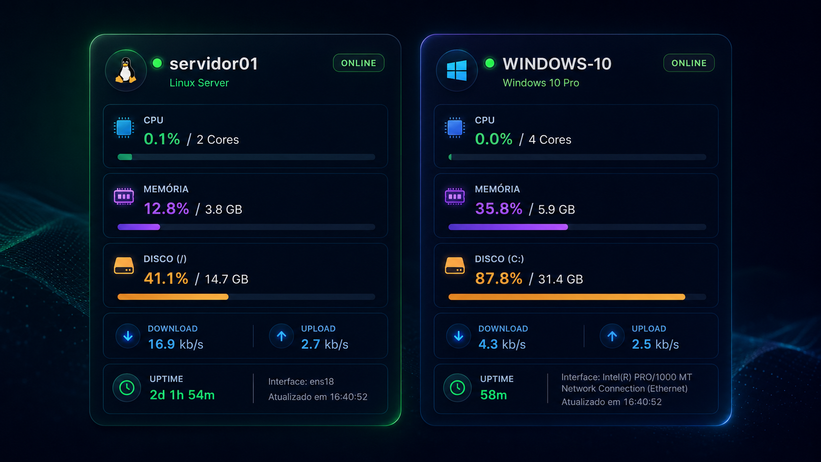The height and width of the screenshot is (462, 821).
Task: Click the ONLINE badge on WINDOWS-10
Action: (x=689, y=63)
